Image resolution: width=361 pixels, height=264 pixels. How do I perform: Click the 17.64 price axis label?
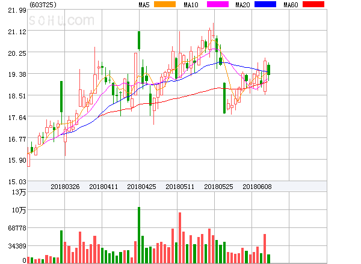coord(17,118)
